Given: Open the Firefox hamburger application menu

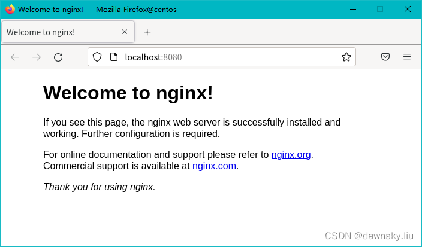Looking at the screenshot, I should (x=407, y=57).
